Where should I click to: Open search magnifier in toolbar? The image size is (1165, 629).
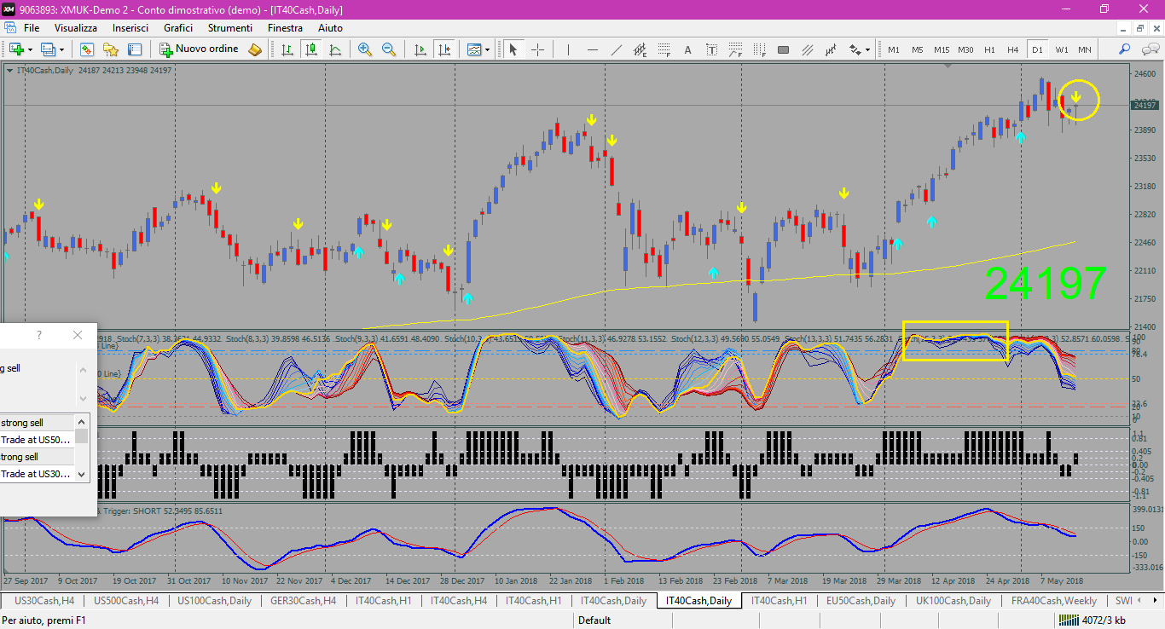pos(1125,49)
